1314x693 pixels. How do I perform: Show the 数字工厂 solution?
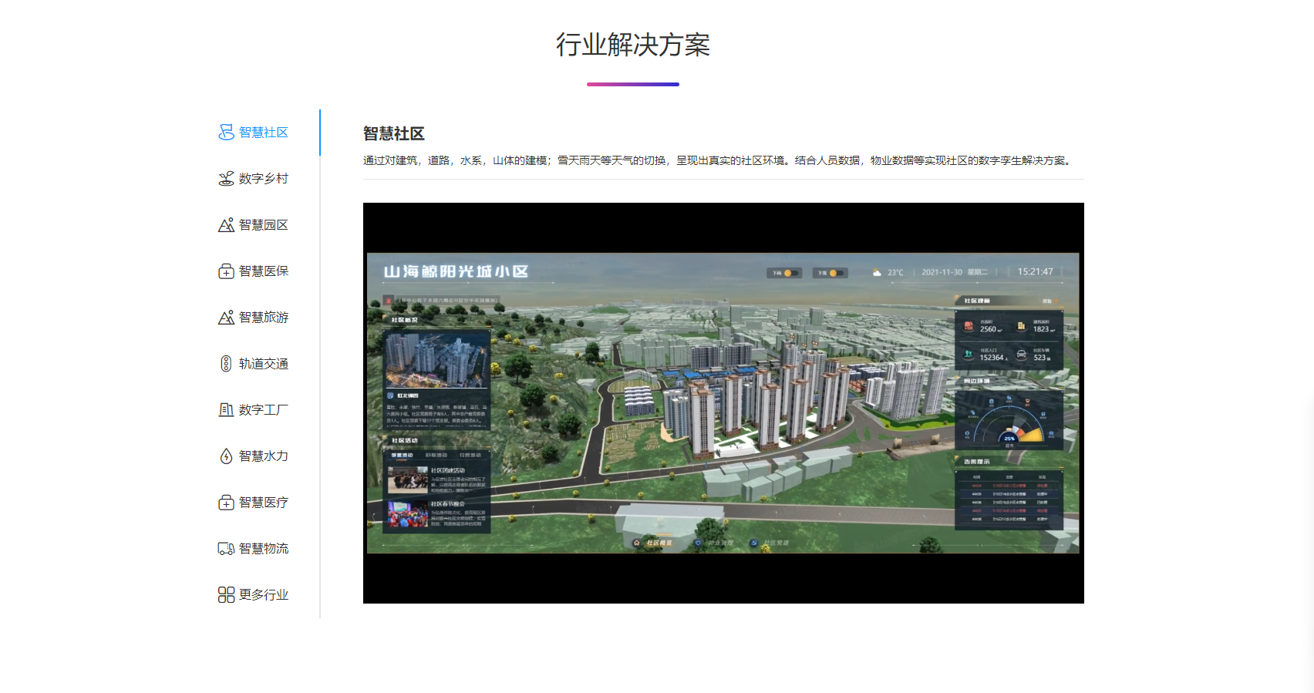pyautogui.click(x=253, y=410)
